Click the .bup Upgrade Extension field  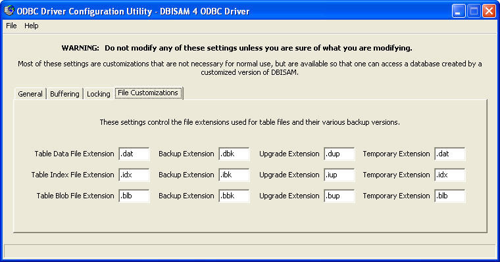tap(339, 196)
